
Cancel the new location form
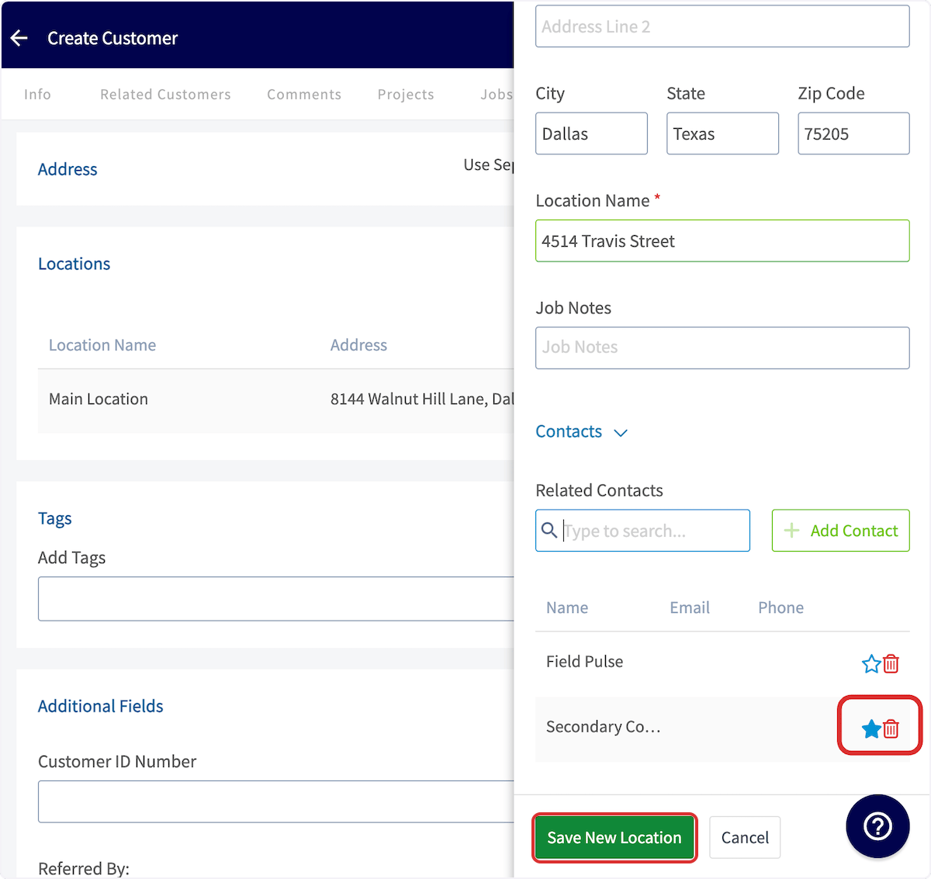(x=745, y=837)
